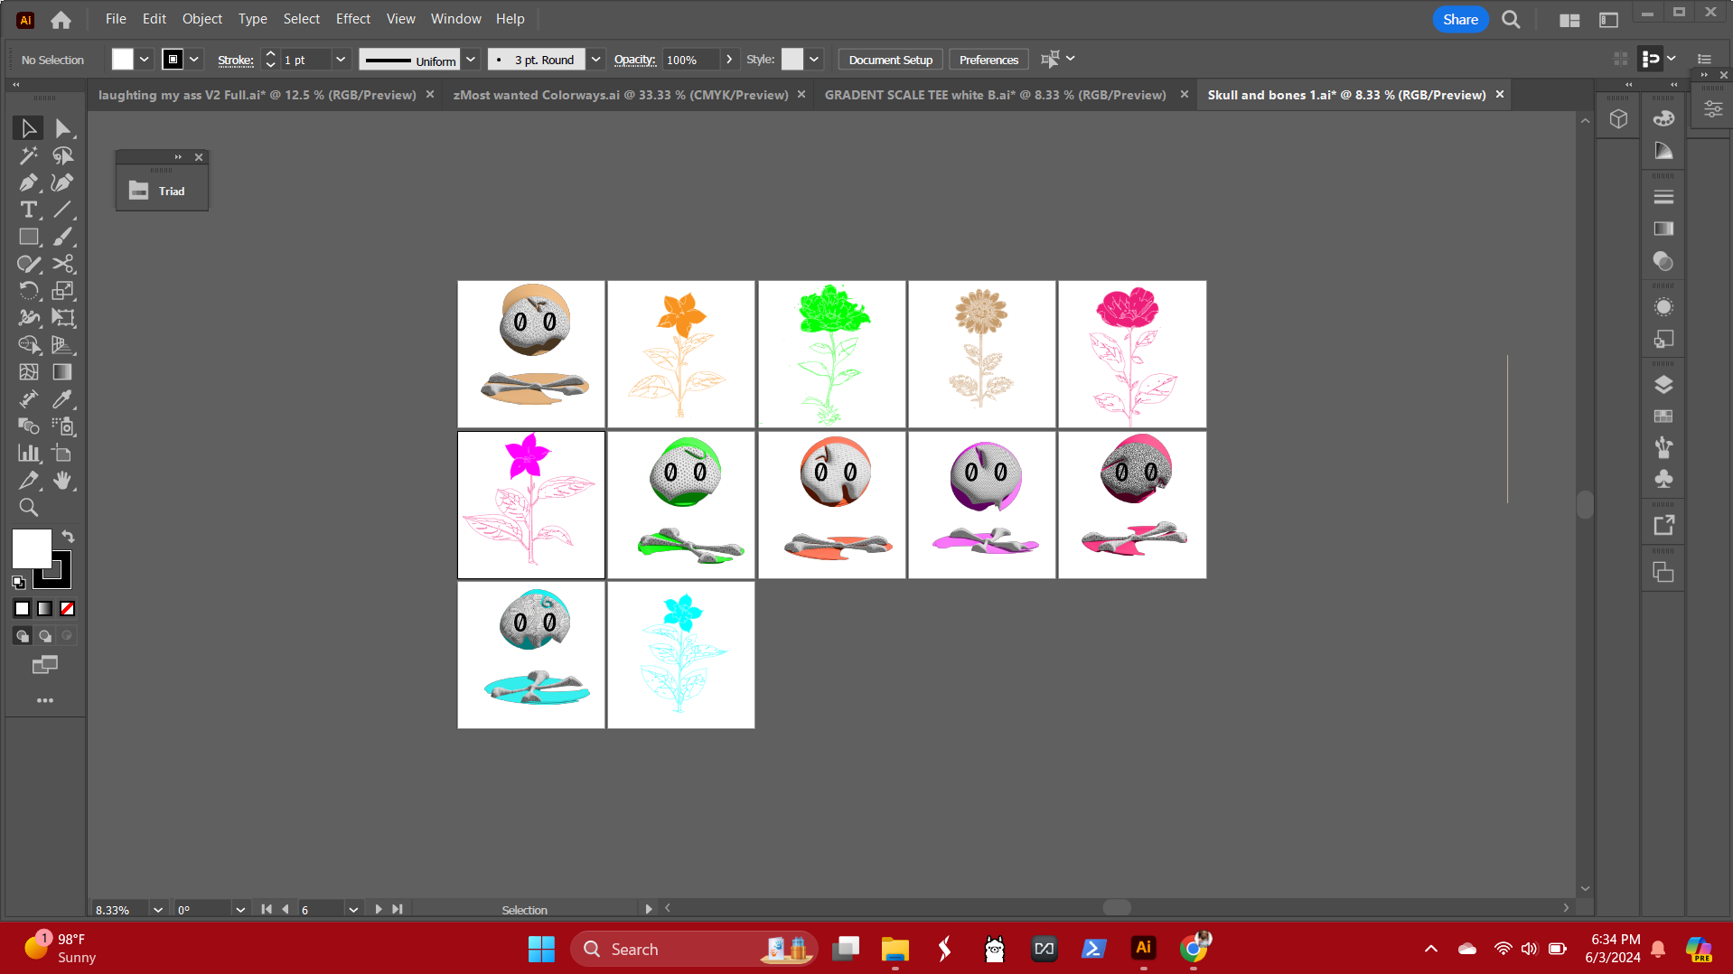Set color mode to None
This screenshot has width=1733, height=974.
[67, 609]
